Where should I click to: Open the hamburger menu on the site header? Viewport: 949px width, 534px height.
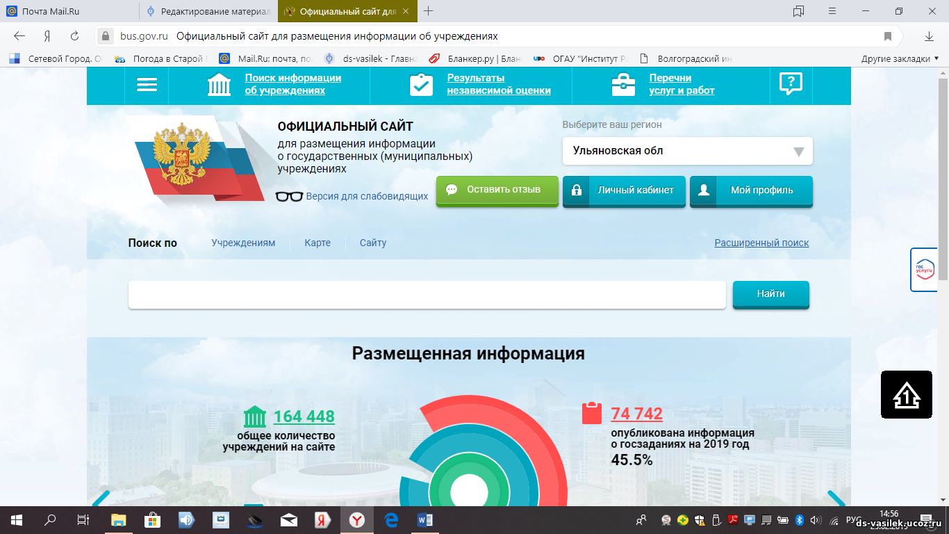point(147,85)
